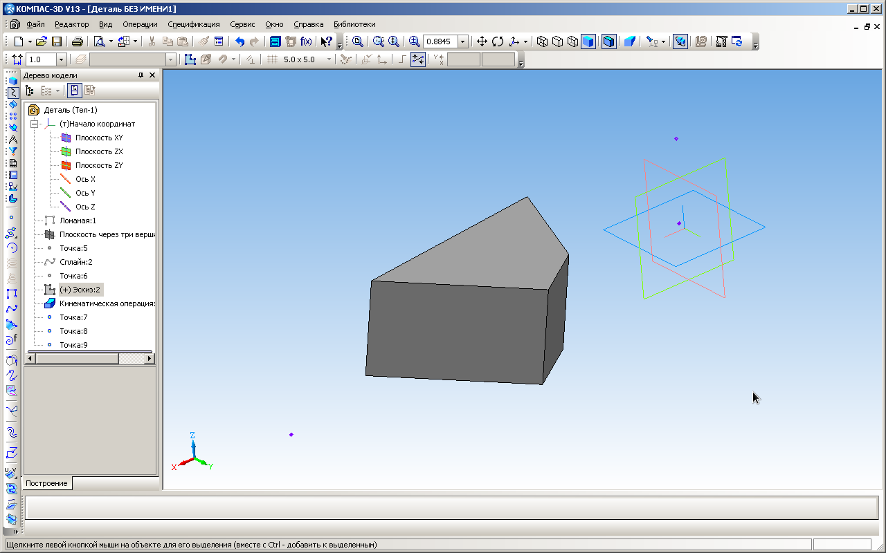Click the point creation tool in left toolbar
Screen dimensions: 886x553
(12, 217)
